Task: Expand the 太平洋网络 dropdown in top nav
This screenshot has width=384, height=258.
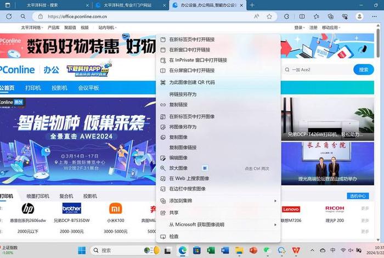Action: (32, 27)
